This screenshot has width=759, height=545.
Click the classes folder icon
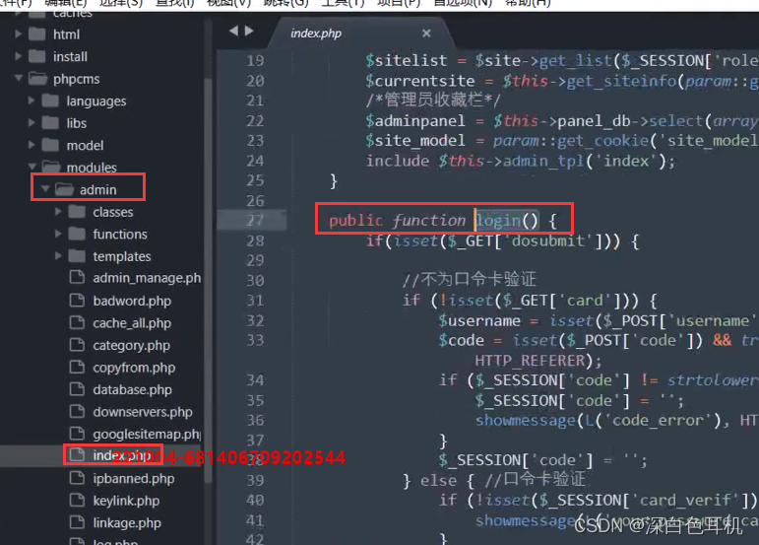click(77, 212)
